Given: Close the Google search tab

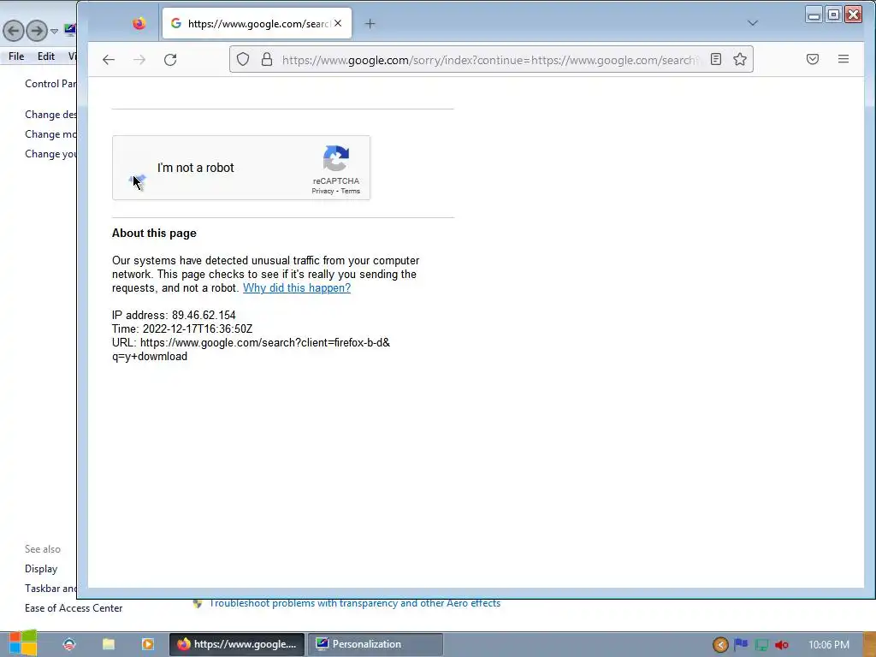Looking at the screenshot, I should 337,23.
